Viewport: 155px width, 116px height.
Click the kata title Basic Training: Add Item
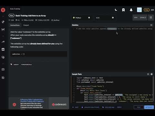[31, 16]
